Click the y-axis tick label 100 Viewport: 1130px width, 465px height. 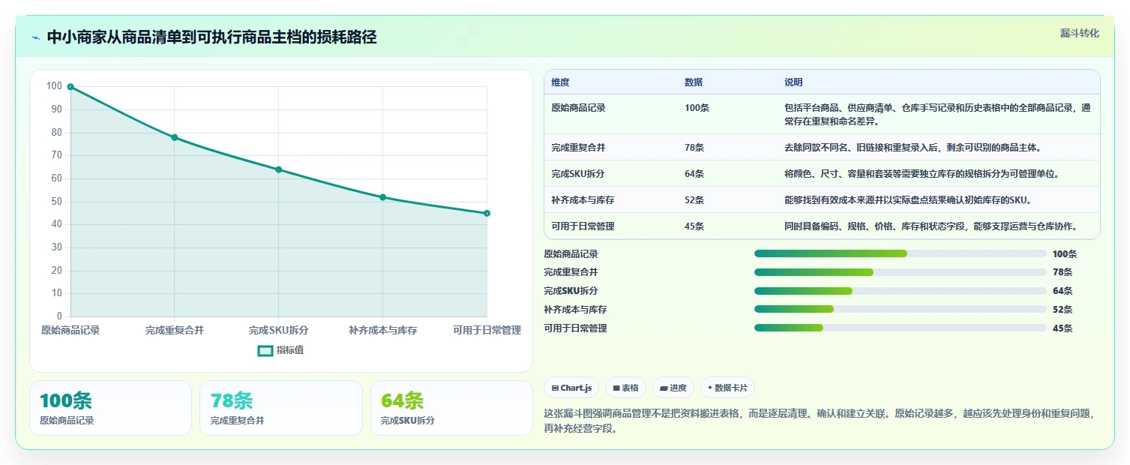tap(54, 86)
